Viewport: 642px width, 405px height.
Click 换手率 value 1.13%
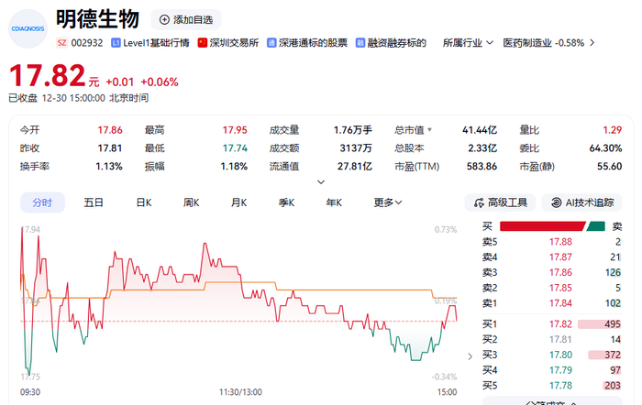pos(109,167)
